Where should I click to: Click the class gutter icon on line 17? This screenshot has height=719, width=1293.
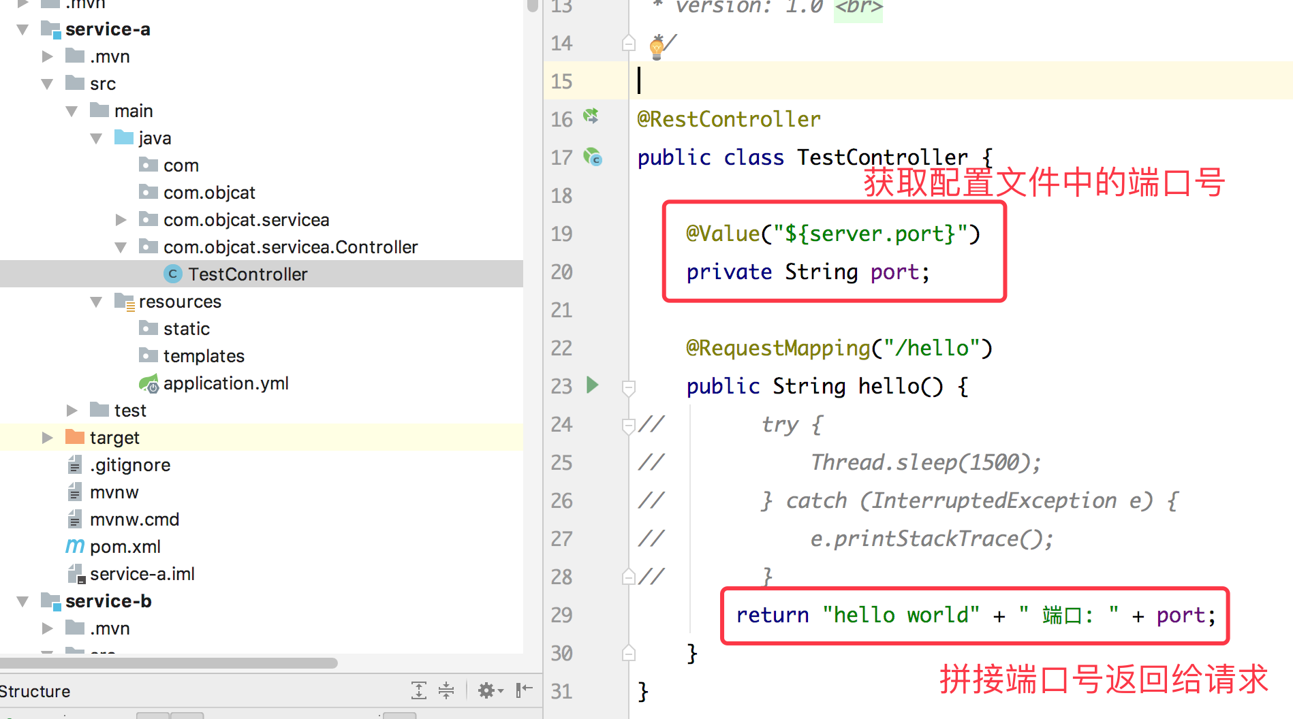pyautogui.click(x=593, y=157)
